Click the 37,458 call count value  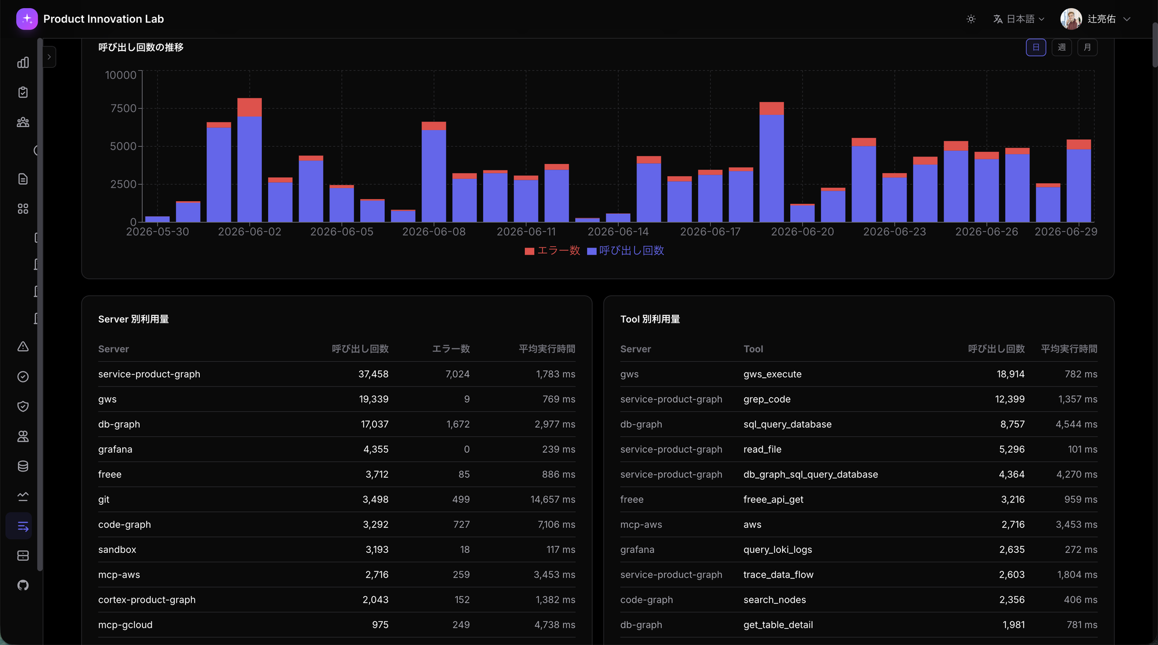(x=373, y=374)
